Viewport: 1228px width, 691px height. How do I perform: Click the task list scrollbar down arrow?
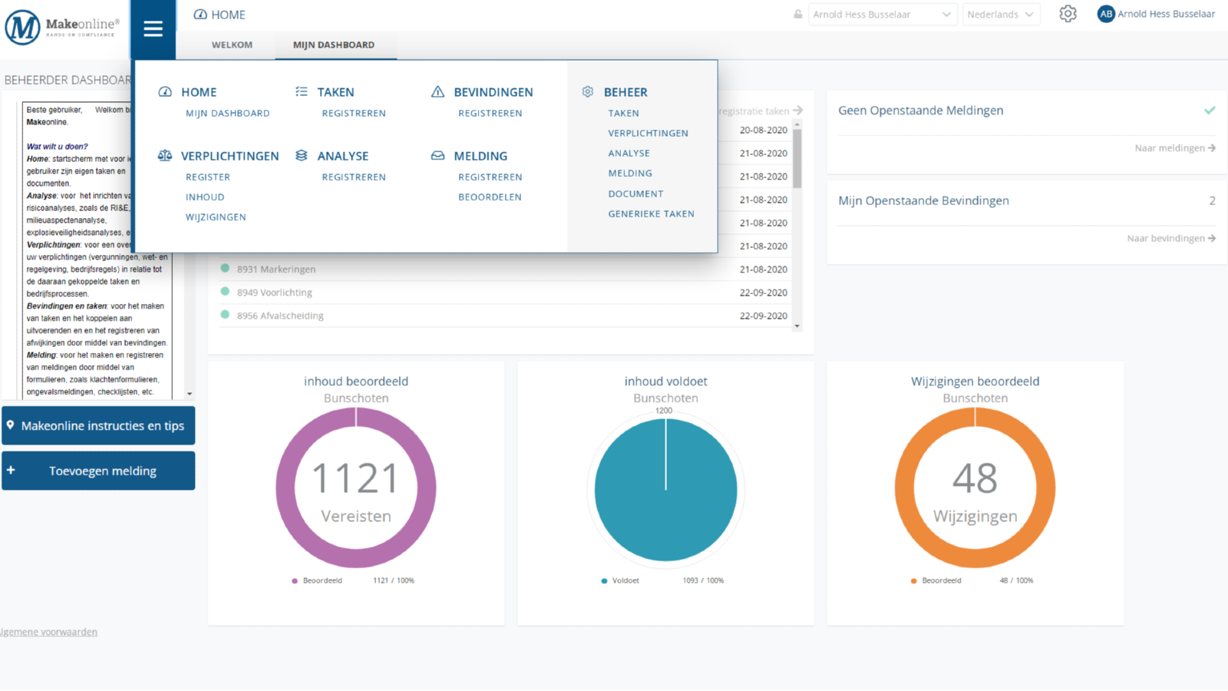[x=797, y=326]
